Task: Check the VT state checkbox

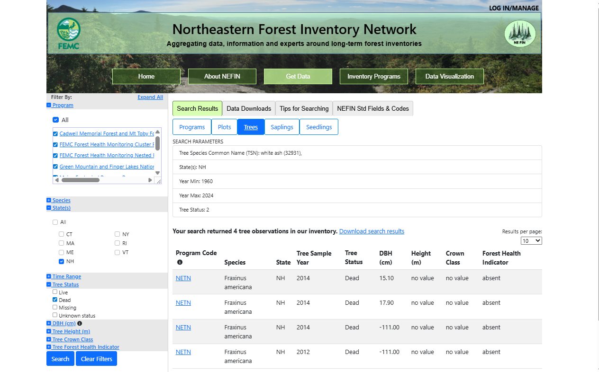Action: (x=117, y=252)
